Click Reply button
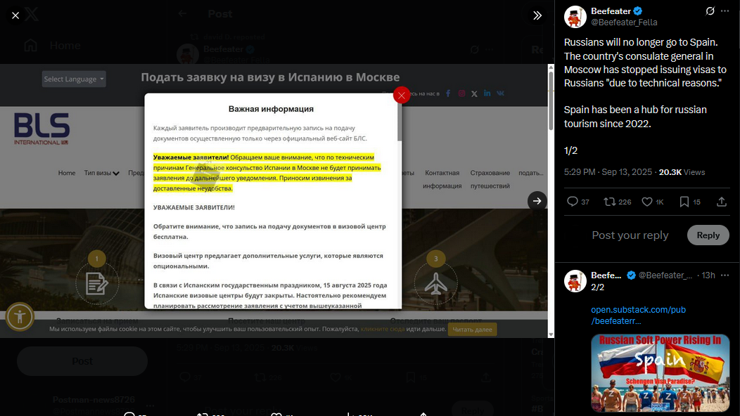Image resolution: width=740 pixels, height=416 pixels. coord(708,235)
